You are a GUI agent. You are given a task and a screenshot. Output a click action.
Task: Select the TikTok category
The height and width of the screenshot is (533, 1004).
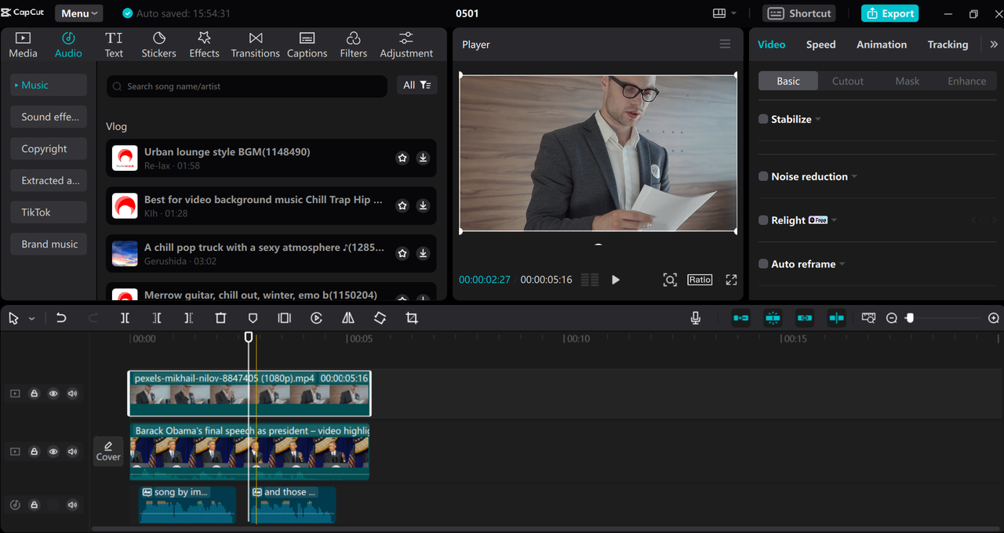click(x=49, y=212)
